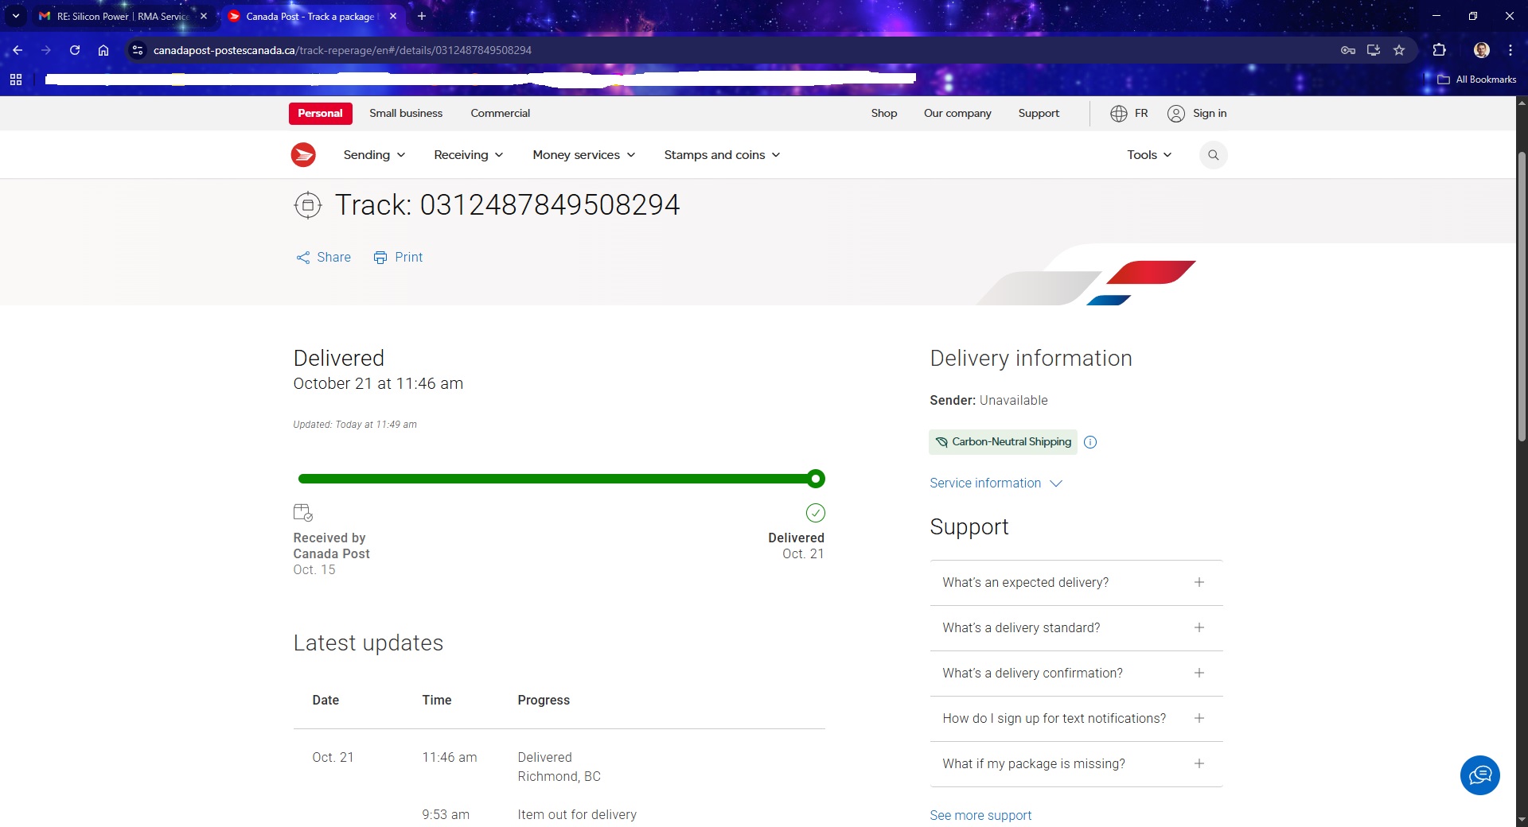This screenshot has width=1528, height=827.
Task: Bookmark this page with the star icon
Action: [1399, 50]
